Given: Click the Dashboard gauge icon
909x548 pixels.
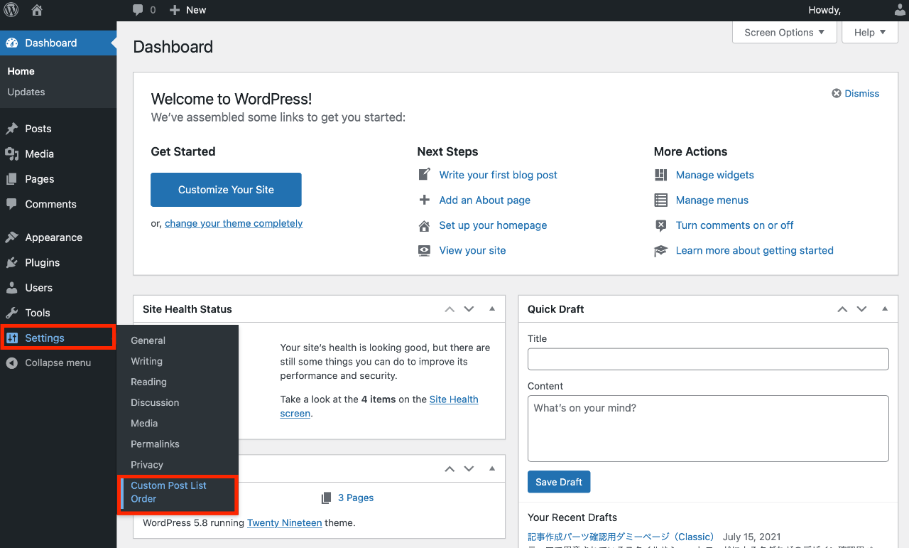Looking at the screenshot, I should pos(11,43).
